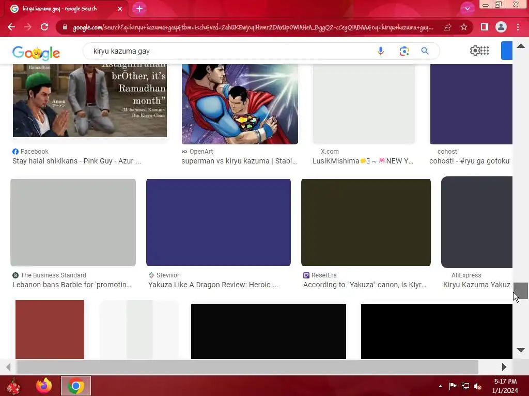Click the blue sign-in button
529x396 pixels.
click(506, 51)
